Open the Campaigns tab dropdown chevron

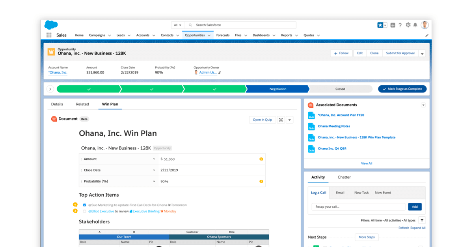point(110,35)
